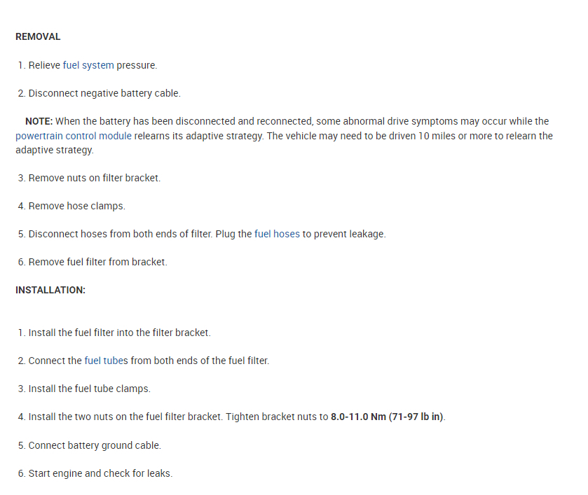Screen dimensions: 588x495
Task: Click the word "pressure" in removal step 1
Action: coord(137,65)
